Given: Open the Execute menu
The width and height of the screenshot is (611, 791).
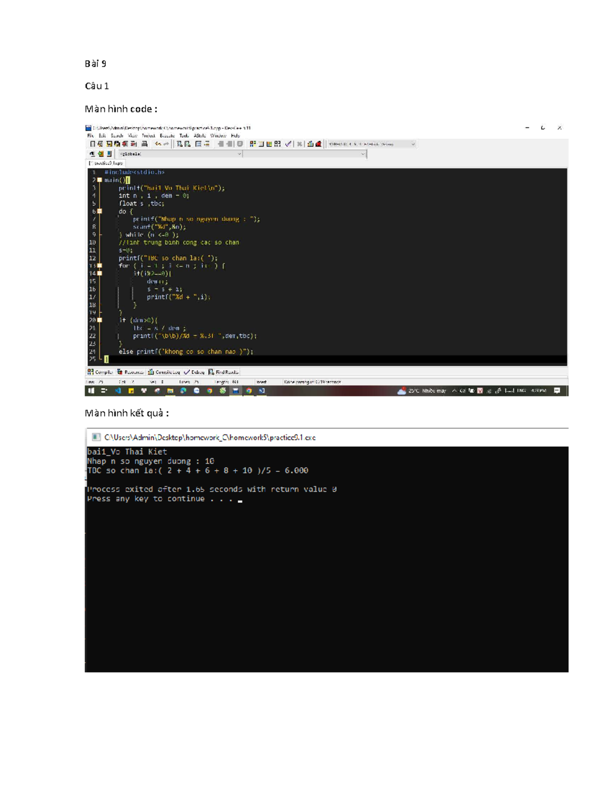Looking at the screenshot, I should pos(166,136).
